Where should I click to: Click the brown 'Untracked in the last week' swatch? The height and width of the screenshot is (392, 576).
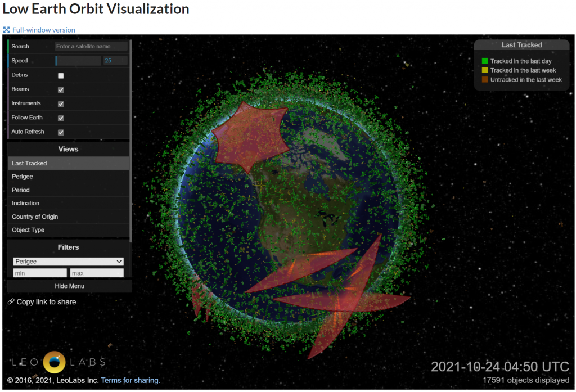[x=485, y=80]
